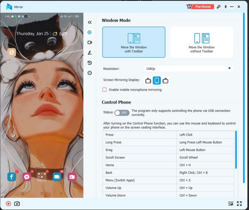Choose Move the Window without Toolbar

click(x=201, y=42)
